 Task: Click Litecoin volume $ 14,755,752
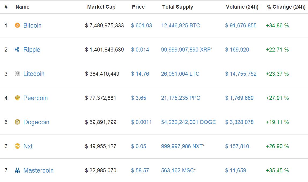(241, 74)
